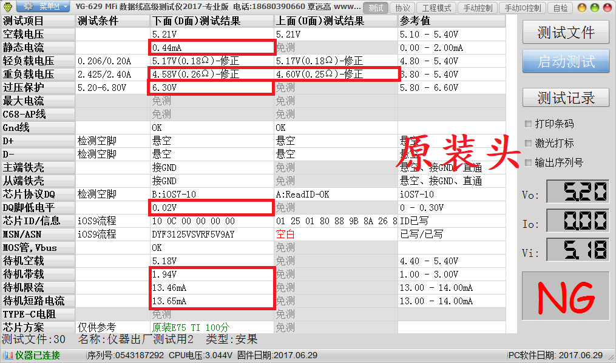Image resolution: width=616 pixels, height=363 pixels.
Task: Click the 测试文件 button
Action: coord(565,33)
